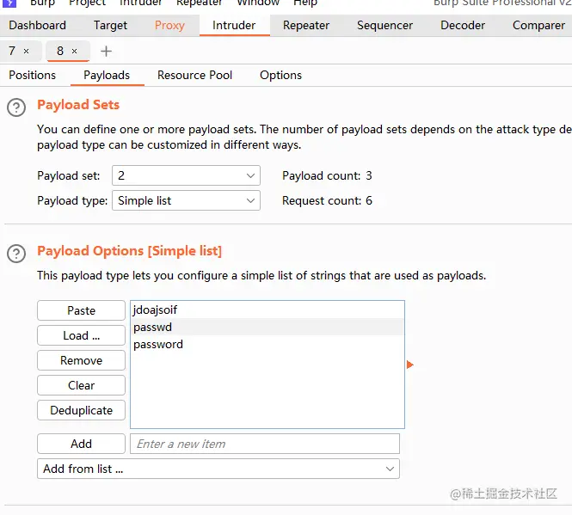Focus the Enter a new item field
The height and width of the screenshot is (515, 572).
[265, 444]
